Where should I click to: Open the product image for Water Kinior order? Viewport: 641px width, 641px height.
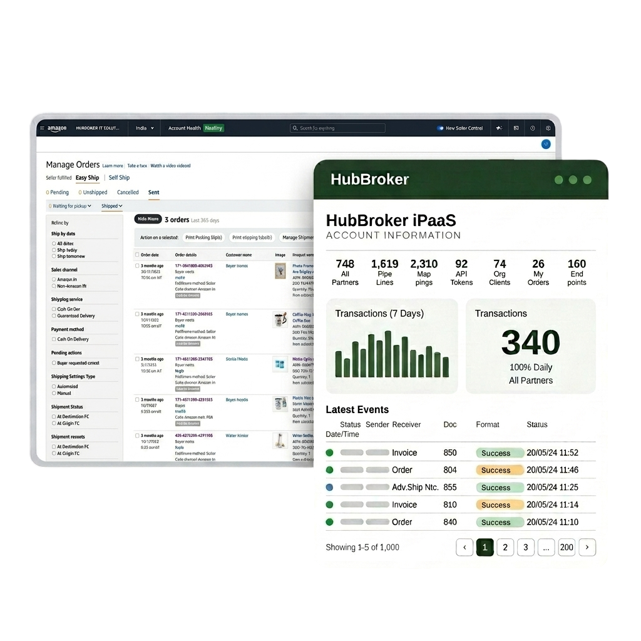click(x=280, y=441)
